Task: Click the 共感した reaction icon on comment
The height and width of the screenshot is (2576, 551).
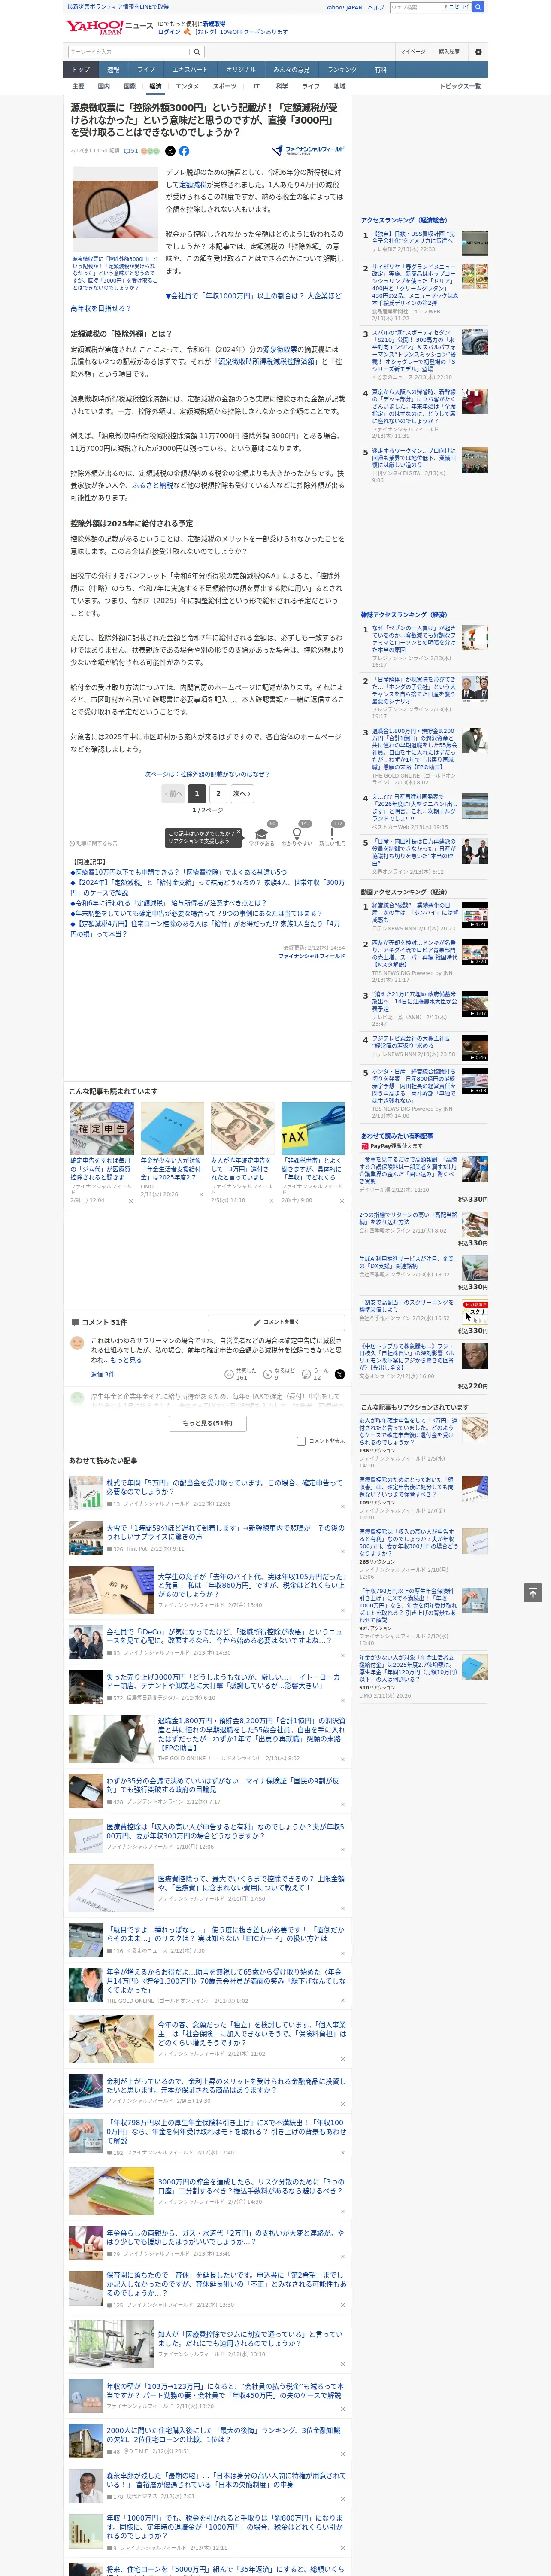Action: (229, 1374)
